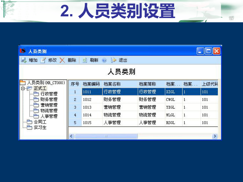Screen dimensions: 243x182
Task: Select 合同工 tree node
Action: [x=40, y=122]
